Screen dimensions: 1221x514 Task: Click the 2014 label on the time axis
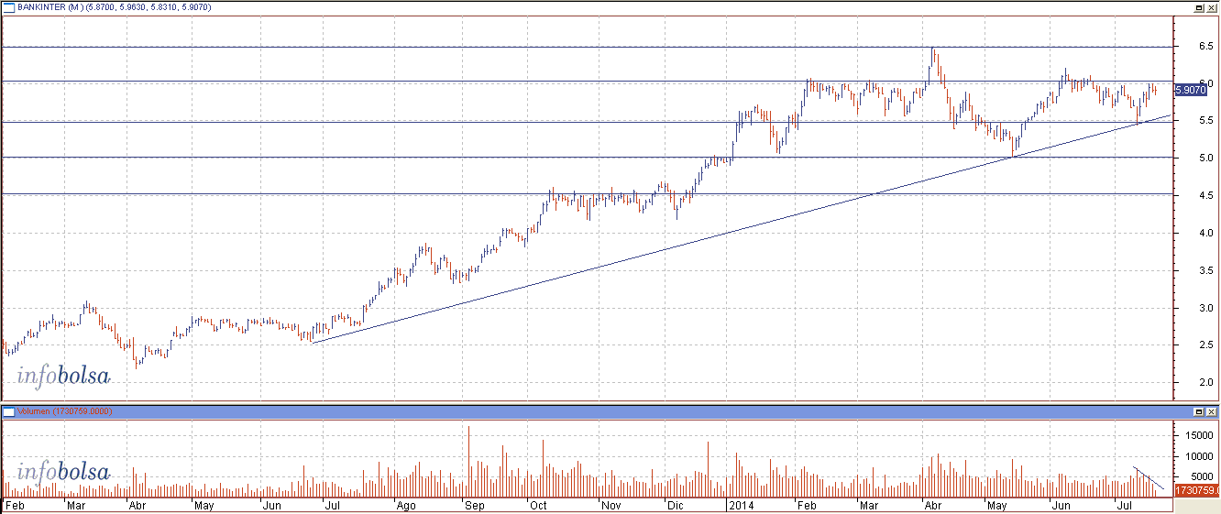point(741,505)
